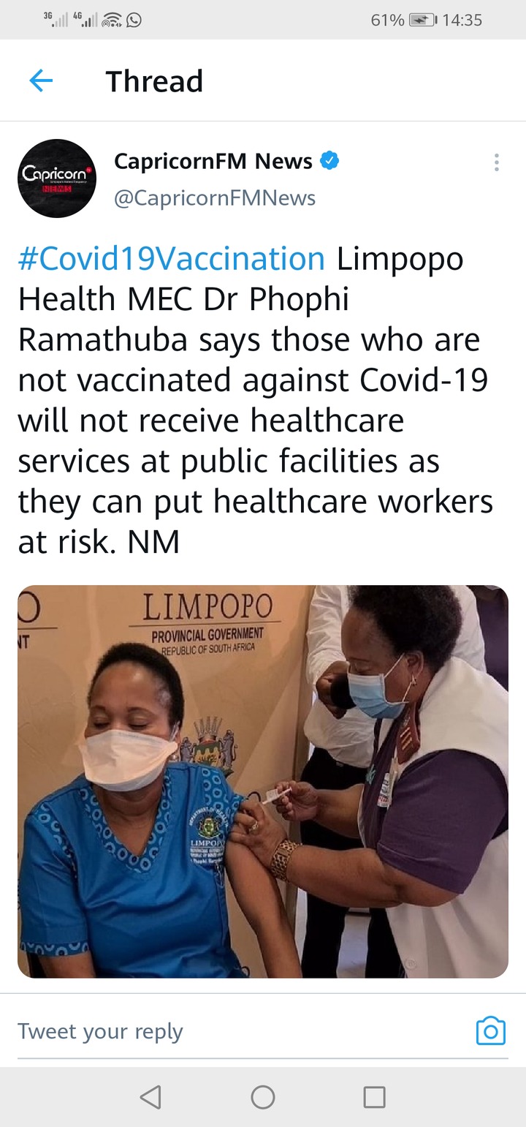Open @CapricornFMNews handle
Viewport: 526px width, 1127px height.
[x=215, y=197]
